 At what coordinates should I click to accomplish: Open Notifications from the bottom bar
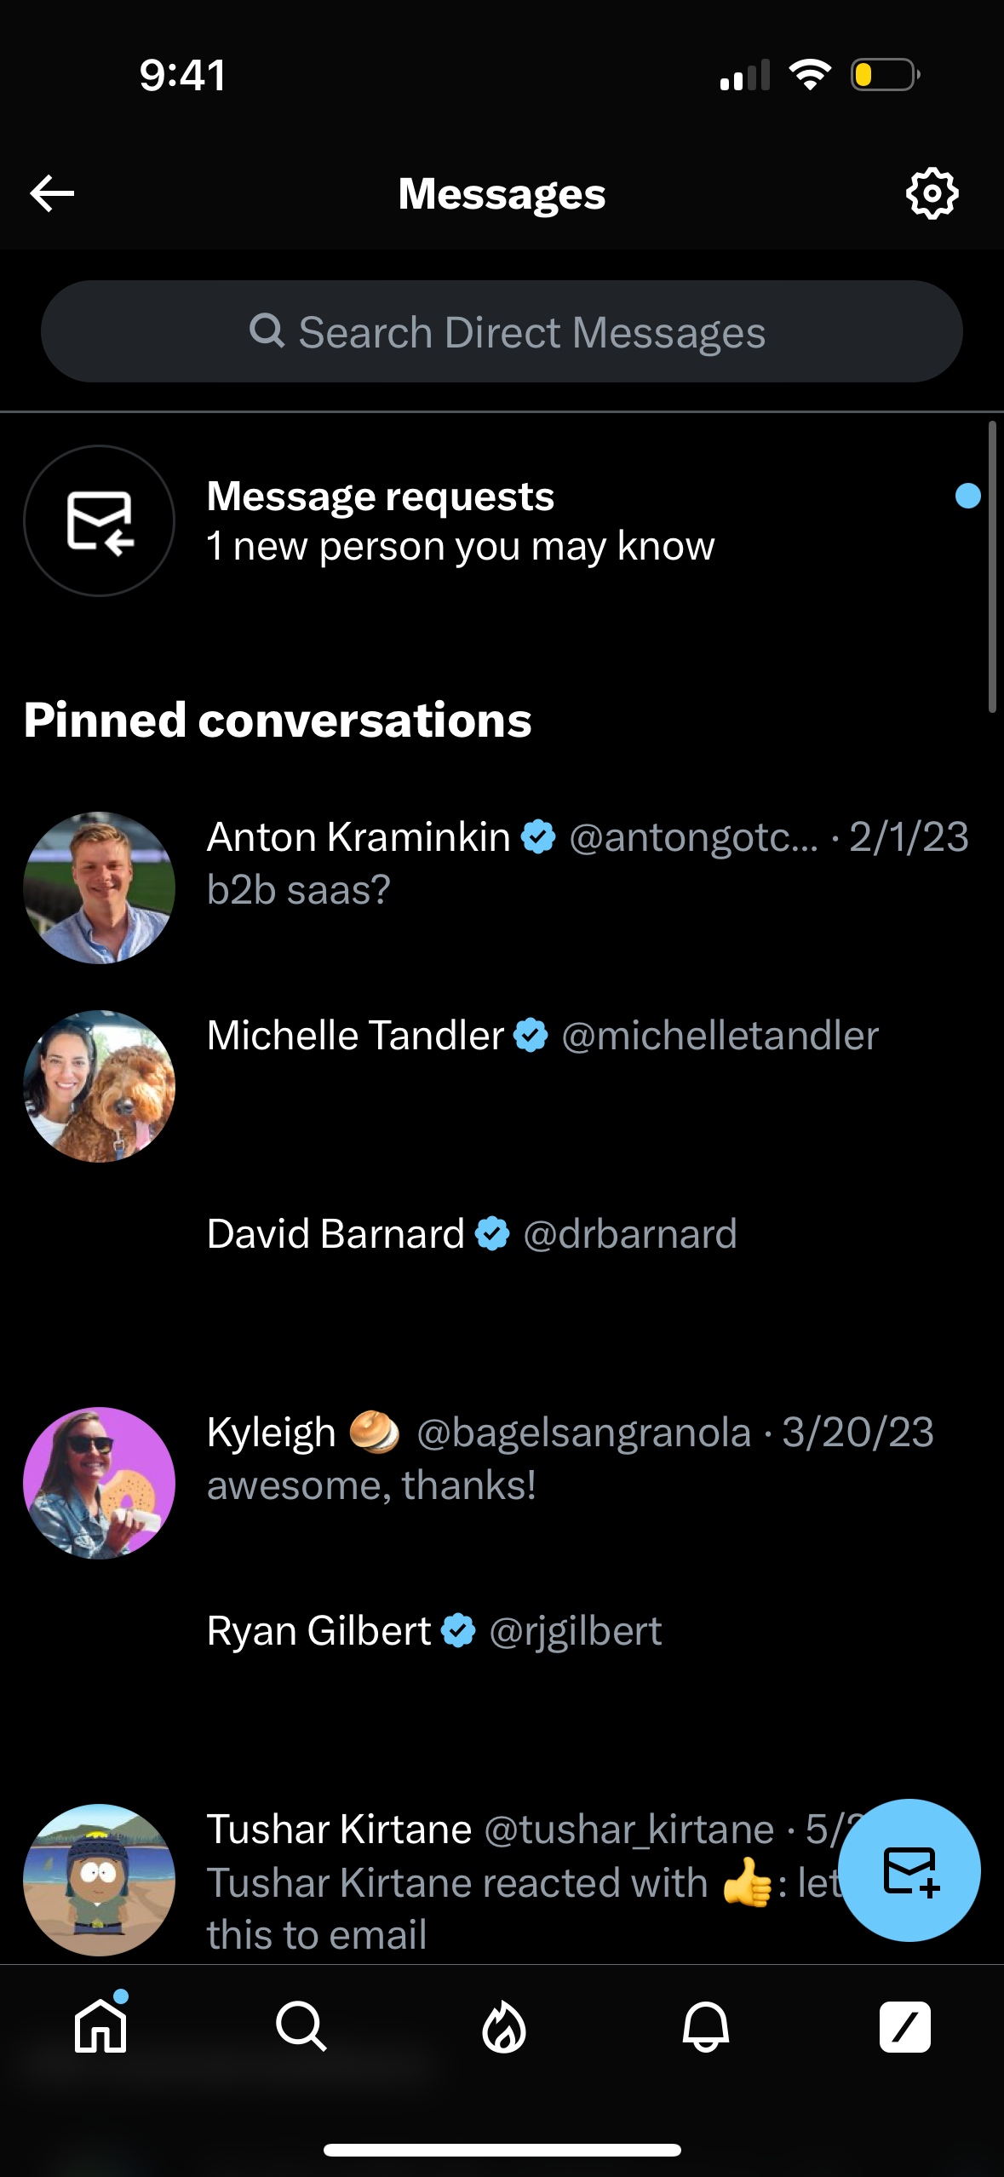tap(703, 2027)
